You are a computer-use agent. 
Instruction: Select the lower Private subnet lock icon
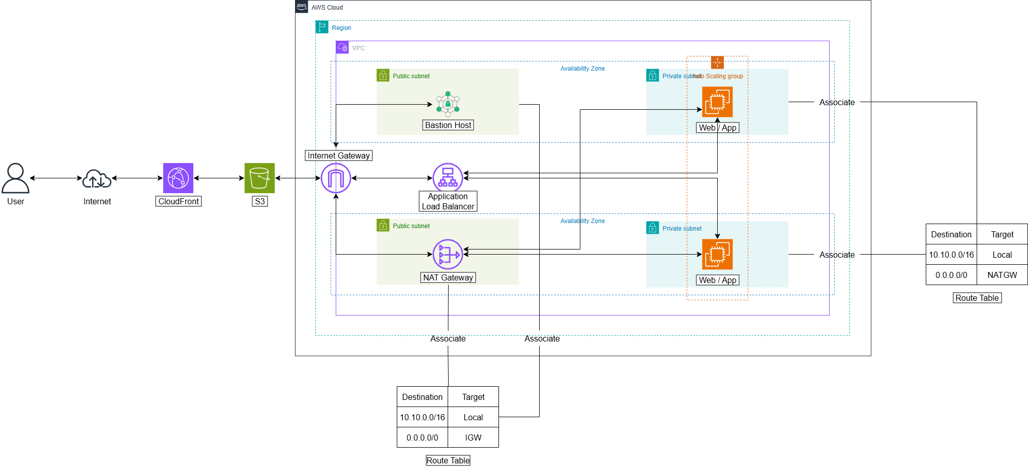coord(653,228)
